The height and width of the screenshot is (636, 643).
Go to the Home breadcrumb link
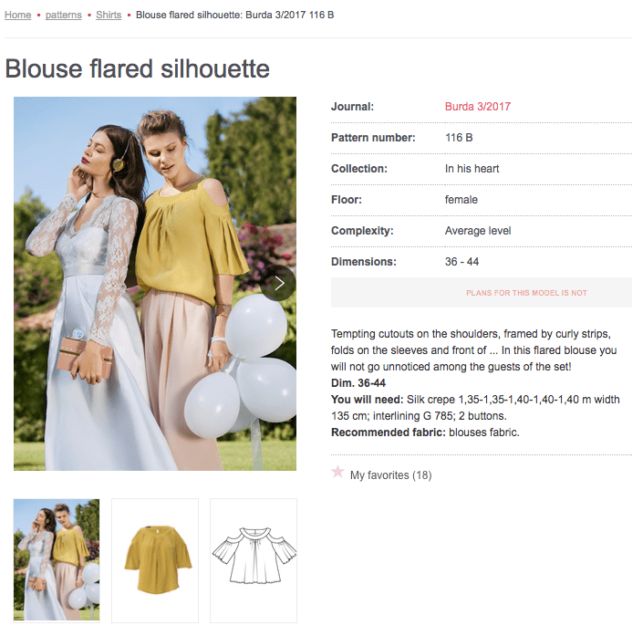(18, 15)
